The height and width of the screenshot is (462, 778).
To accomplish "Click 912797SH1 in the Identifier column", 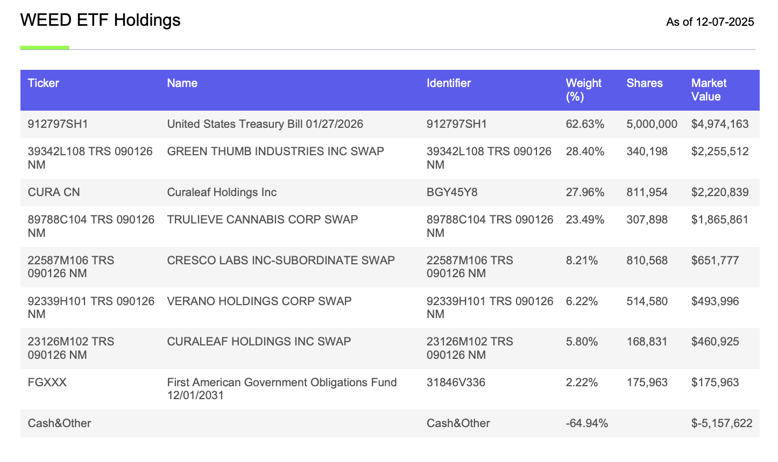I will [x=456, y=124].
